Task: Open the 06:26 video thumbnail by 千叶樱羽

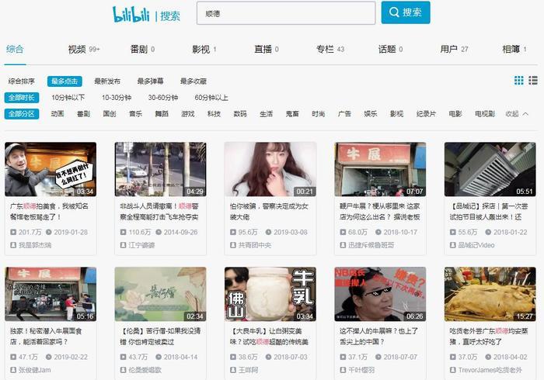Action: pyautogui.click(x=380, y=294)
